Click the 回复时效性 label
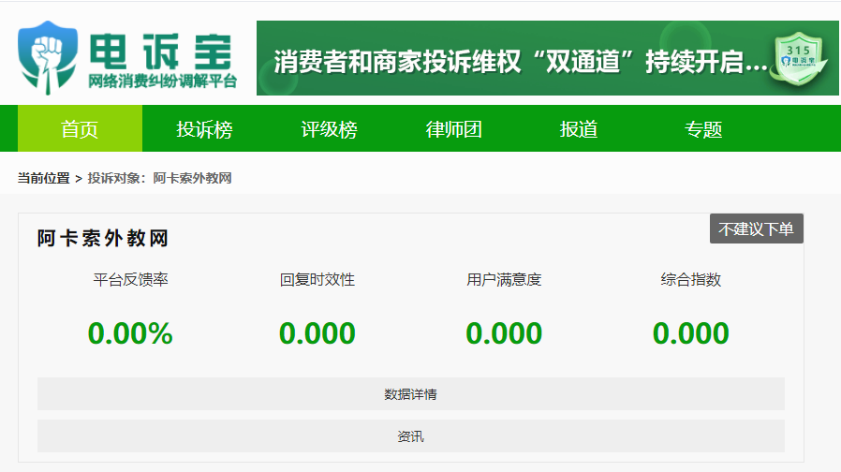The width and height of the screenshot is (841, 472). click(317, 279)
